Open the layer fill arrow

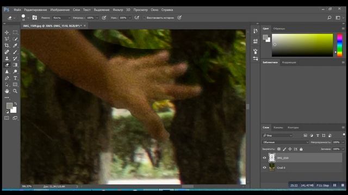point(343,149)
